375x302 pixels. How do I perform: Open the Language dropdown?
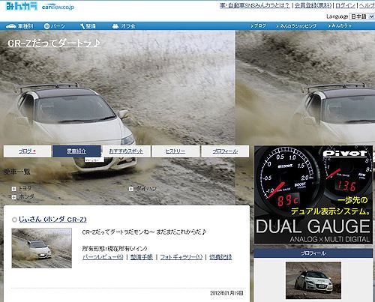(361, 16)
